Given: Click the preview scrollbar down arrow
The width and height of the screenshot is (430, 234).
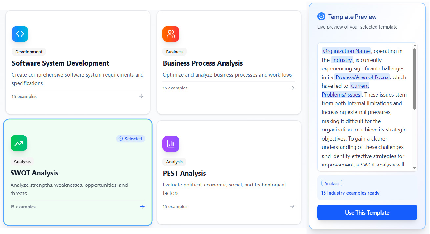Looking at the screenshot, I should click(415, 168).
